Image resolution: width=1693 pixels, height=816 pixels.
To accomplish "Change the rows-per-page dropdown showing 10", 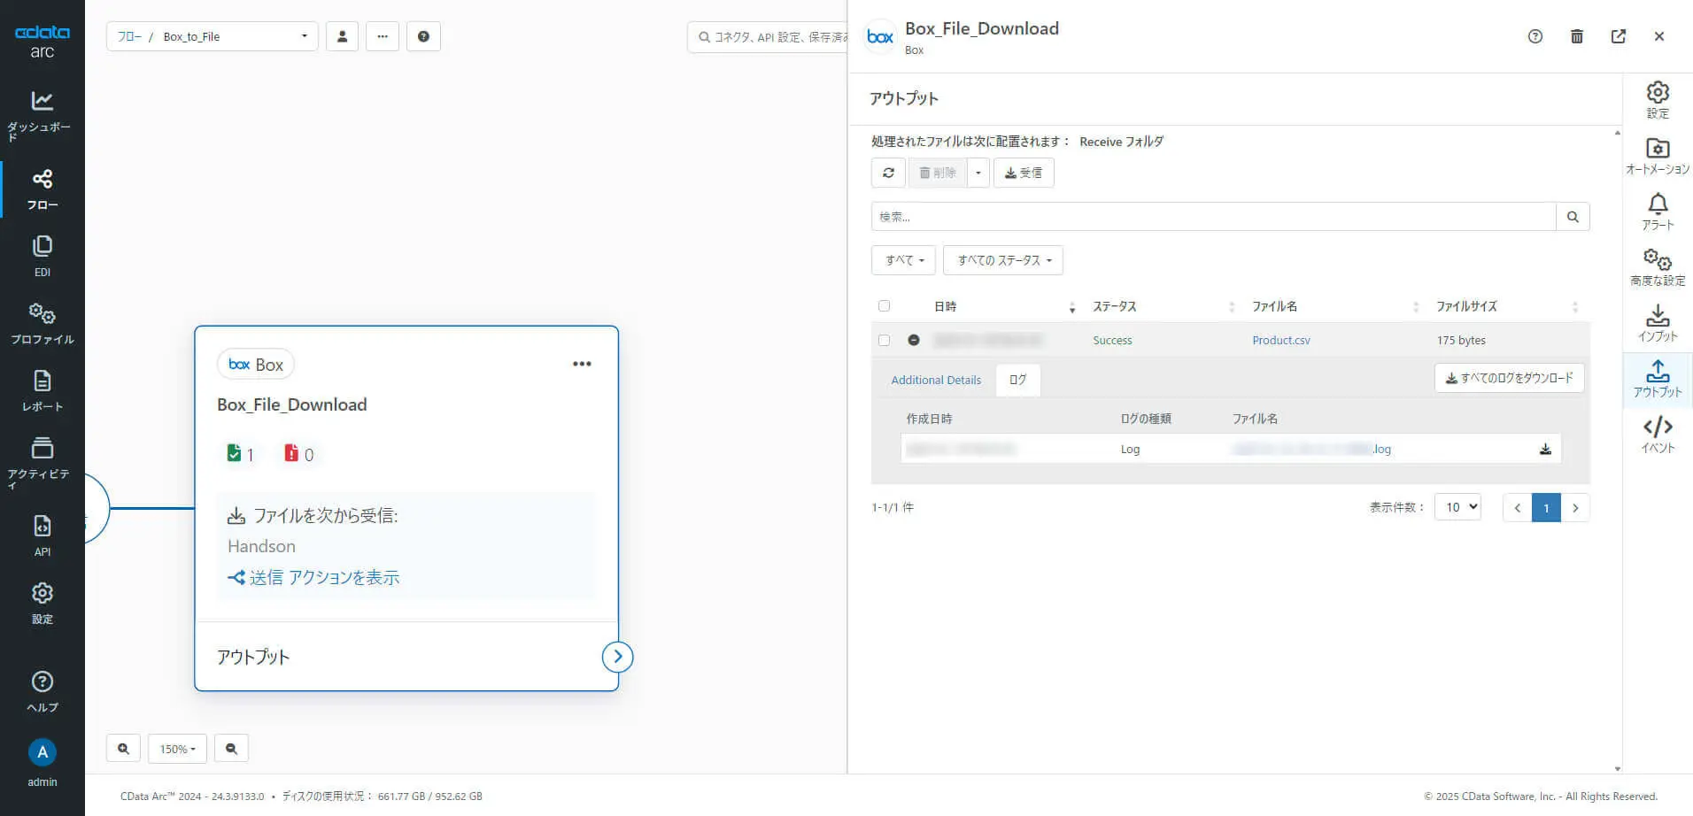I will click(x=1457, y=507).
